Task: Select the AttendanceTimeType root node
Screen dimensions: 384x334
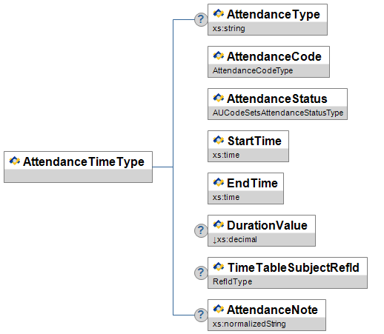Action: point(78,167)
